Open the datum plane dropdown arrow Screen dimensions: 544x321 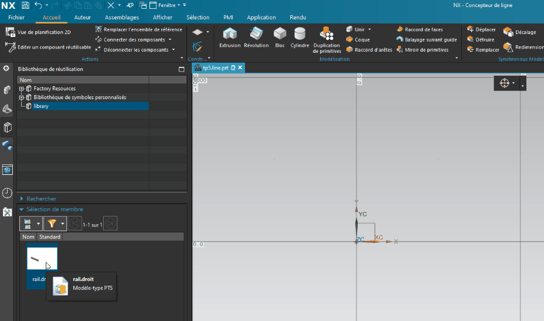[x=208, y=32]
